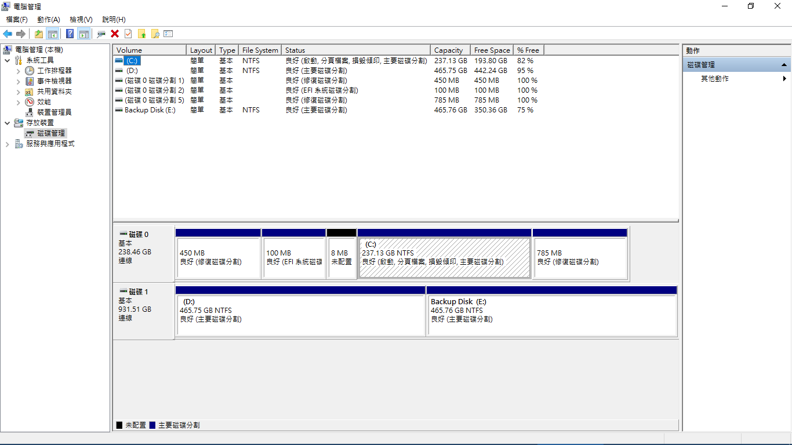Select volume (磁碟 0 磁碟分割 2) row
Screen dimensions: 792x445
click(329, 90)
